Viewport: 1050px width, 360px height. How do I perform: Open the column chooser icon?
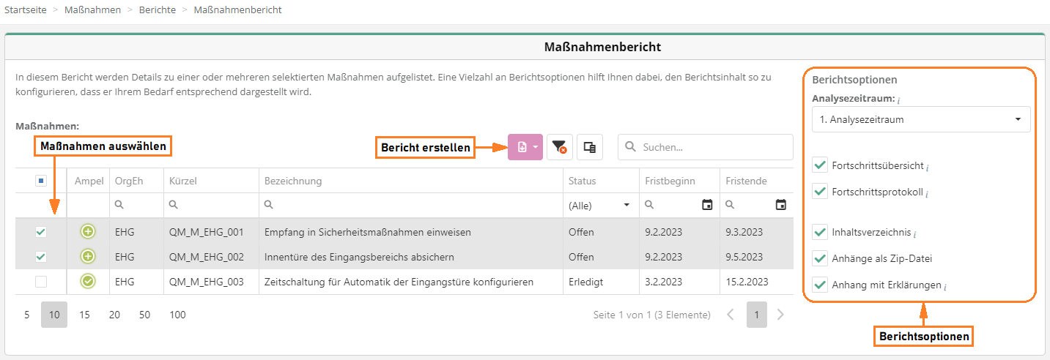[589, 147]
